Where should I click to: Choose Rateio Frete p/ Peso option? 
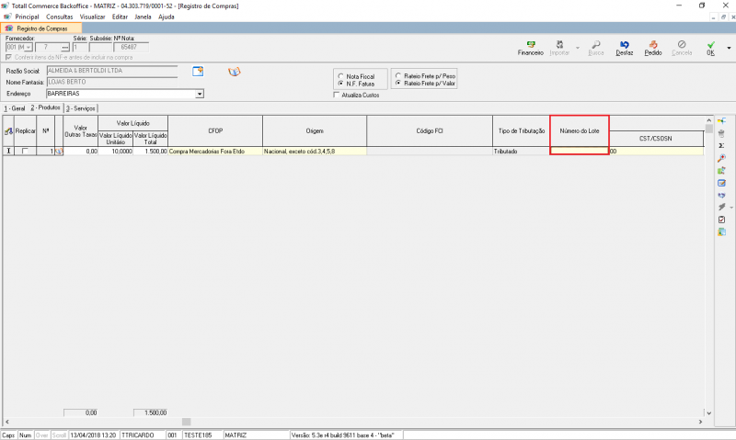click(x=398, y=75)
